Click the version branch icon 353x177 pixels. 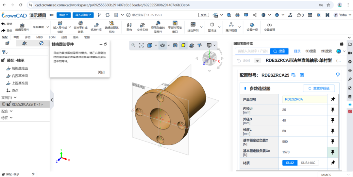[x=99, y=15]
